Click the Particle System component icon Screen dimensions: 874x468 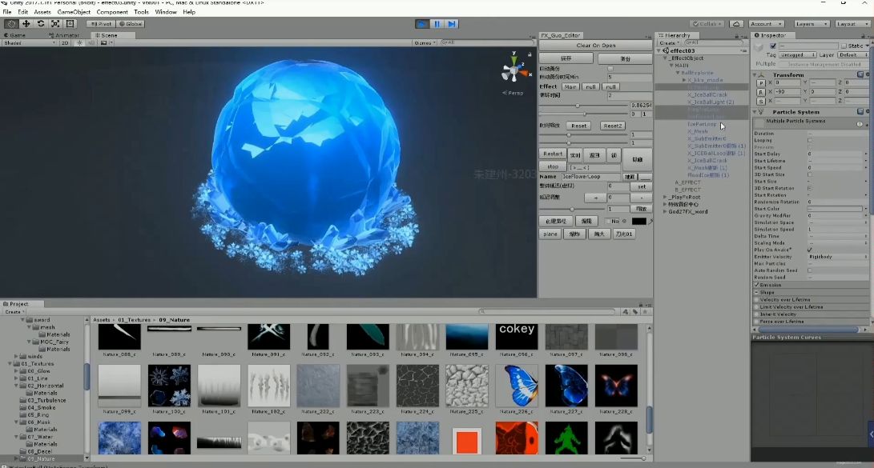coord(760,112)
